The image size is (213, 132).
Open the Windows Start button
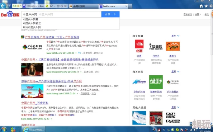(4, 129)
